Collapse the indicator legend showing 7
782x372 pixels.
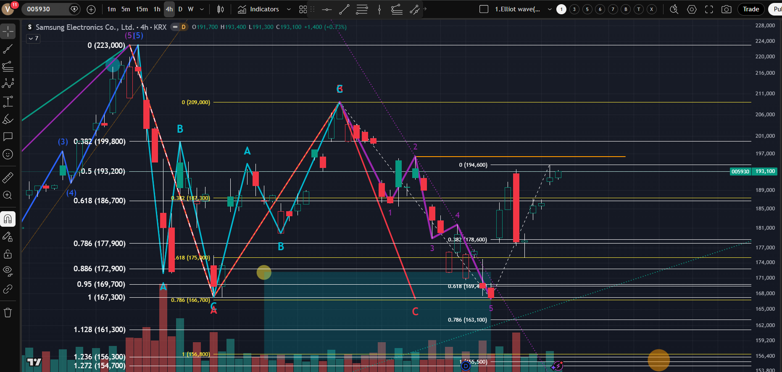[33, 39]
